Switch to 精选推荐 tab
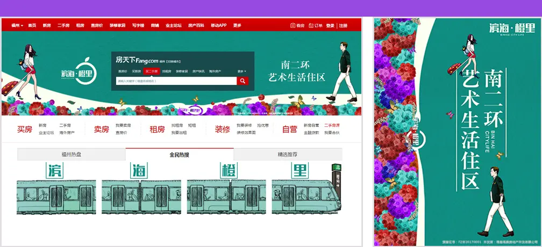The width and height of the screenshot is (542, 247). (x=288, y=155)
